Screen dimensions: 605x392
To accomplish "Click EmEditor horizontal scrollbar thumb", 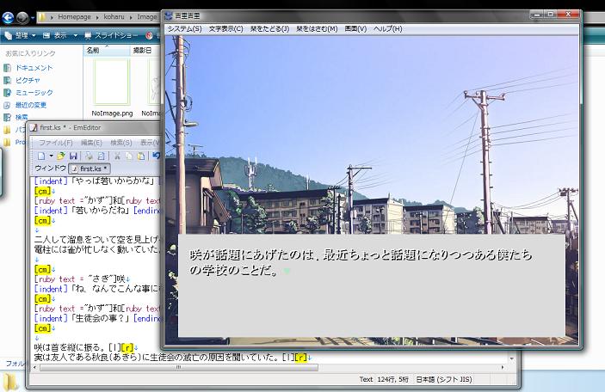I will tap(179, 367).
